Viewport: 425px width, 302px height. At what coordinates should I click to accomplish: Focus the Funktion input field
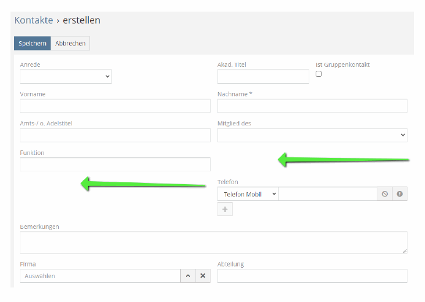coord(115,164)
